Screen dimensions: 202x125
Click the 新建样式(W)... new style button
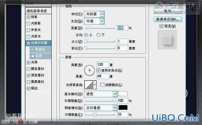168,19
